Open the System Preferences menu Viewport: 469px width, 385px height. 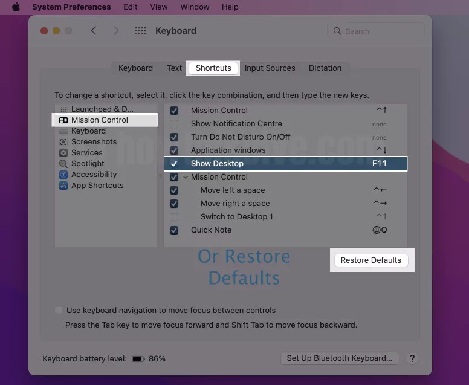tap(71, 7)
